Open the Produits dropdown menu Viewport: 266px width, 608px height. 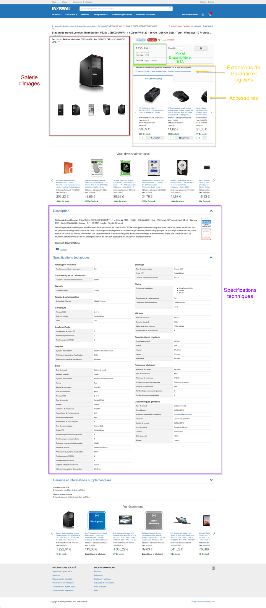[x=56, y=14]
